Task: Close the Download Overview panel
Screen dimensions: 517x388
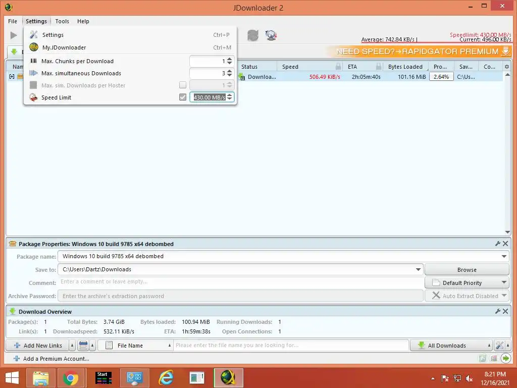Action: click(505, 311)
